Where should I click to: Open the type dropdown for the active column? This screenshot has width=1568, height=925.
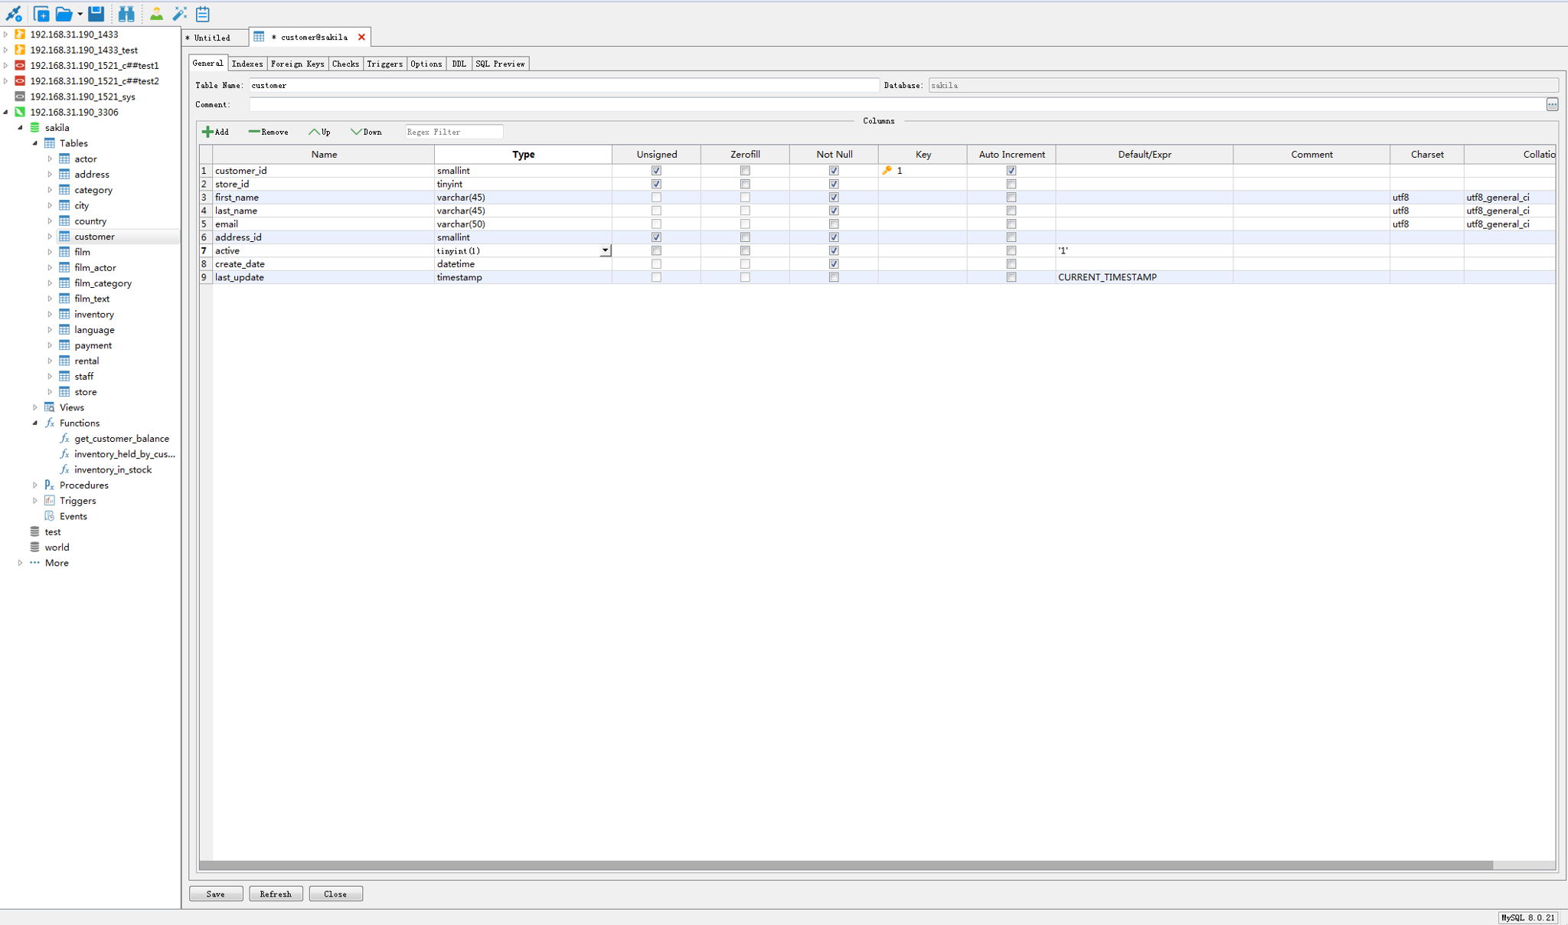606,250
